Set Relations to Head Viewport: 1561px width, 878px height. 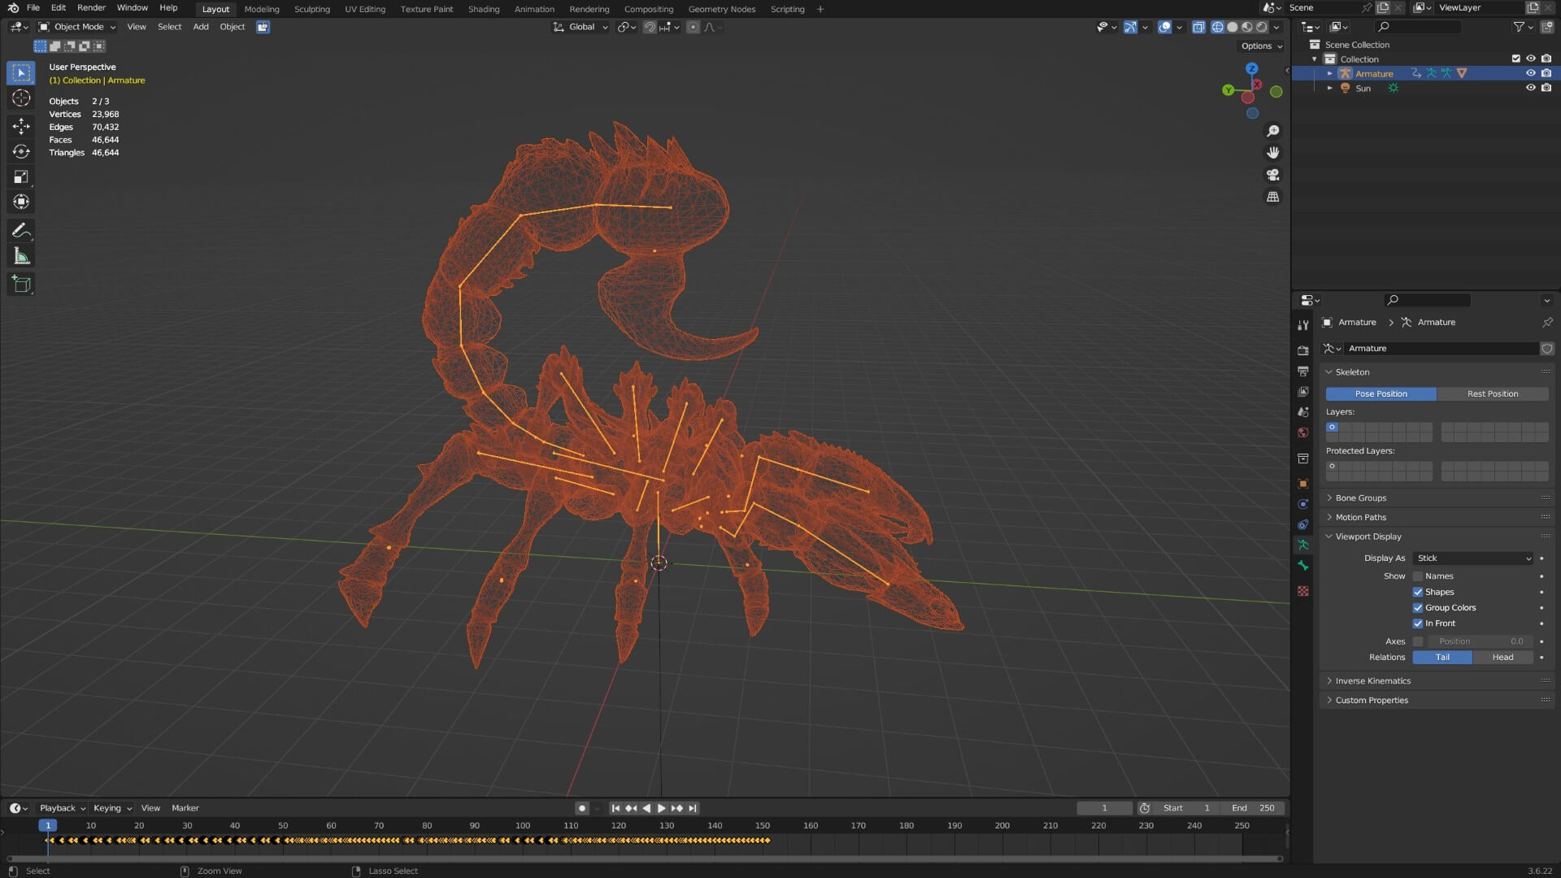[1502, 658]
